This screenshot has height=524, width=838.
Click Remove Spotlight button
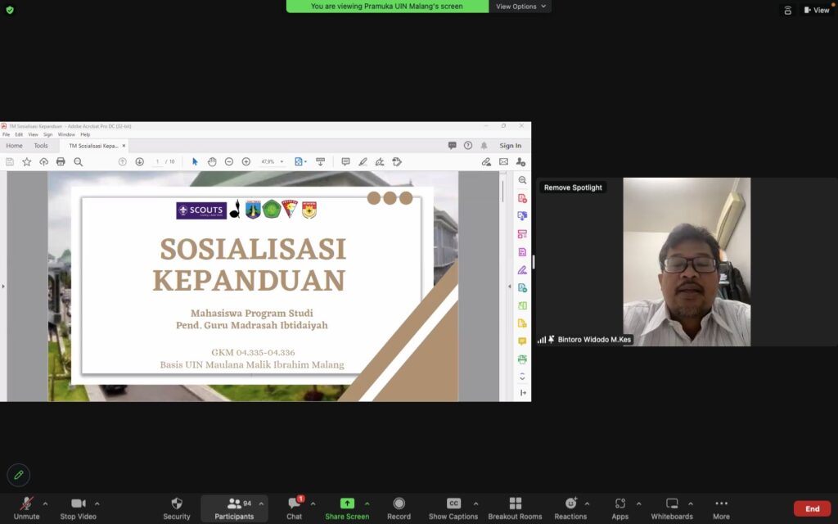coord(573,187)
